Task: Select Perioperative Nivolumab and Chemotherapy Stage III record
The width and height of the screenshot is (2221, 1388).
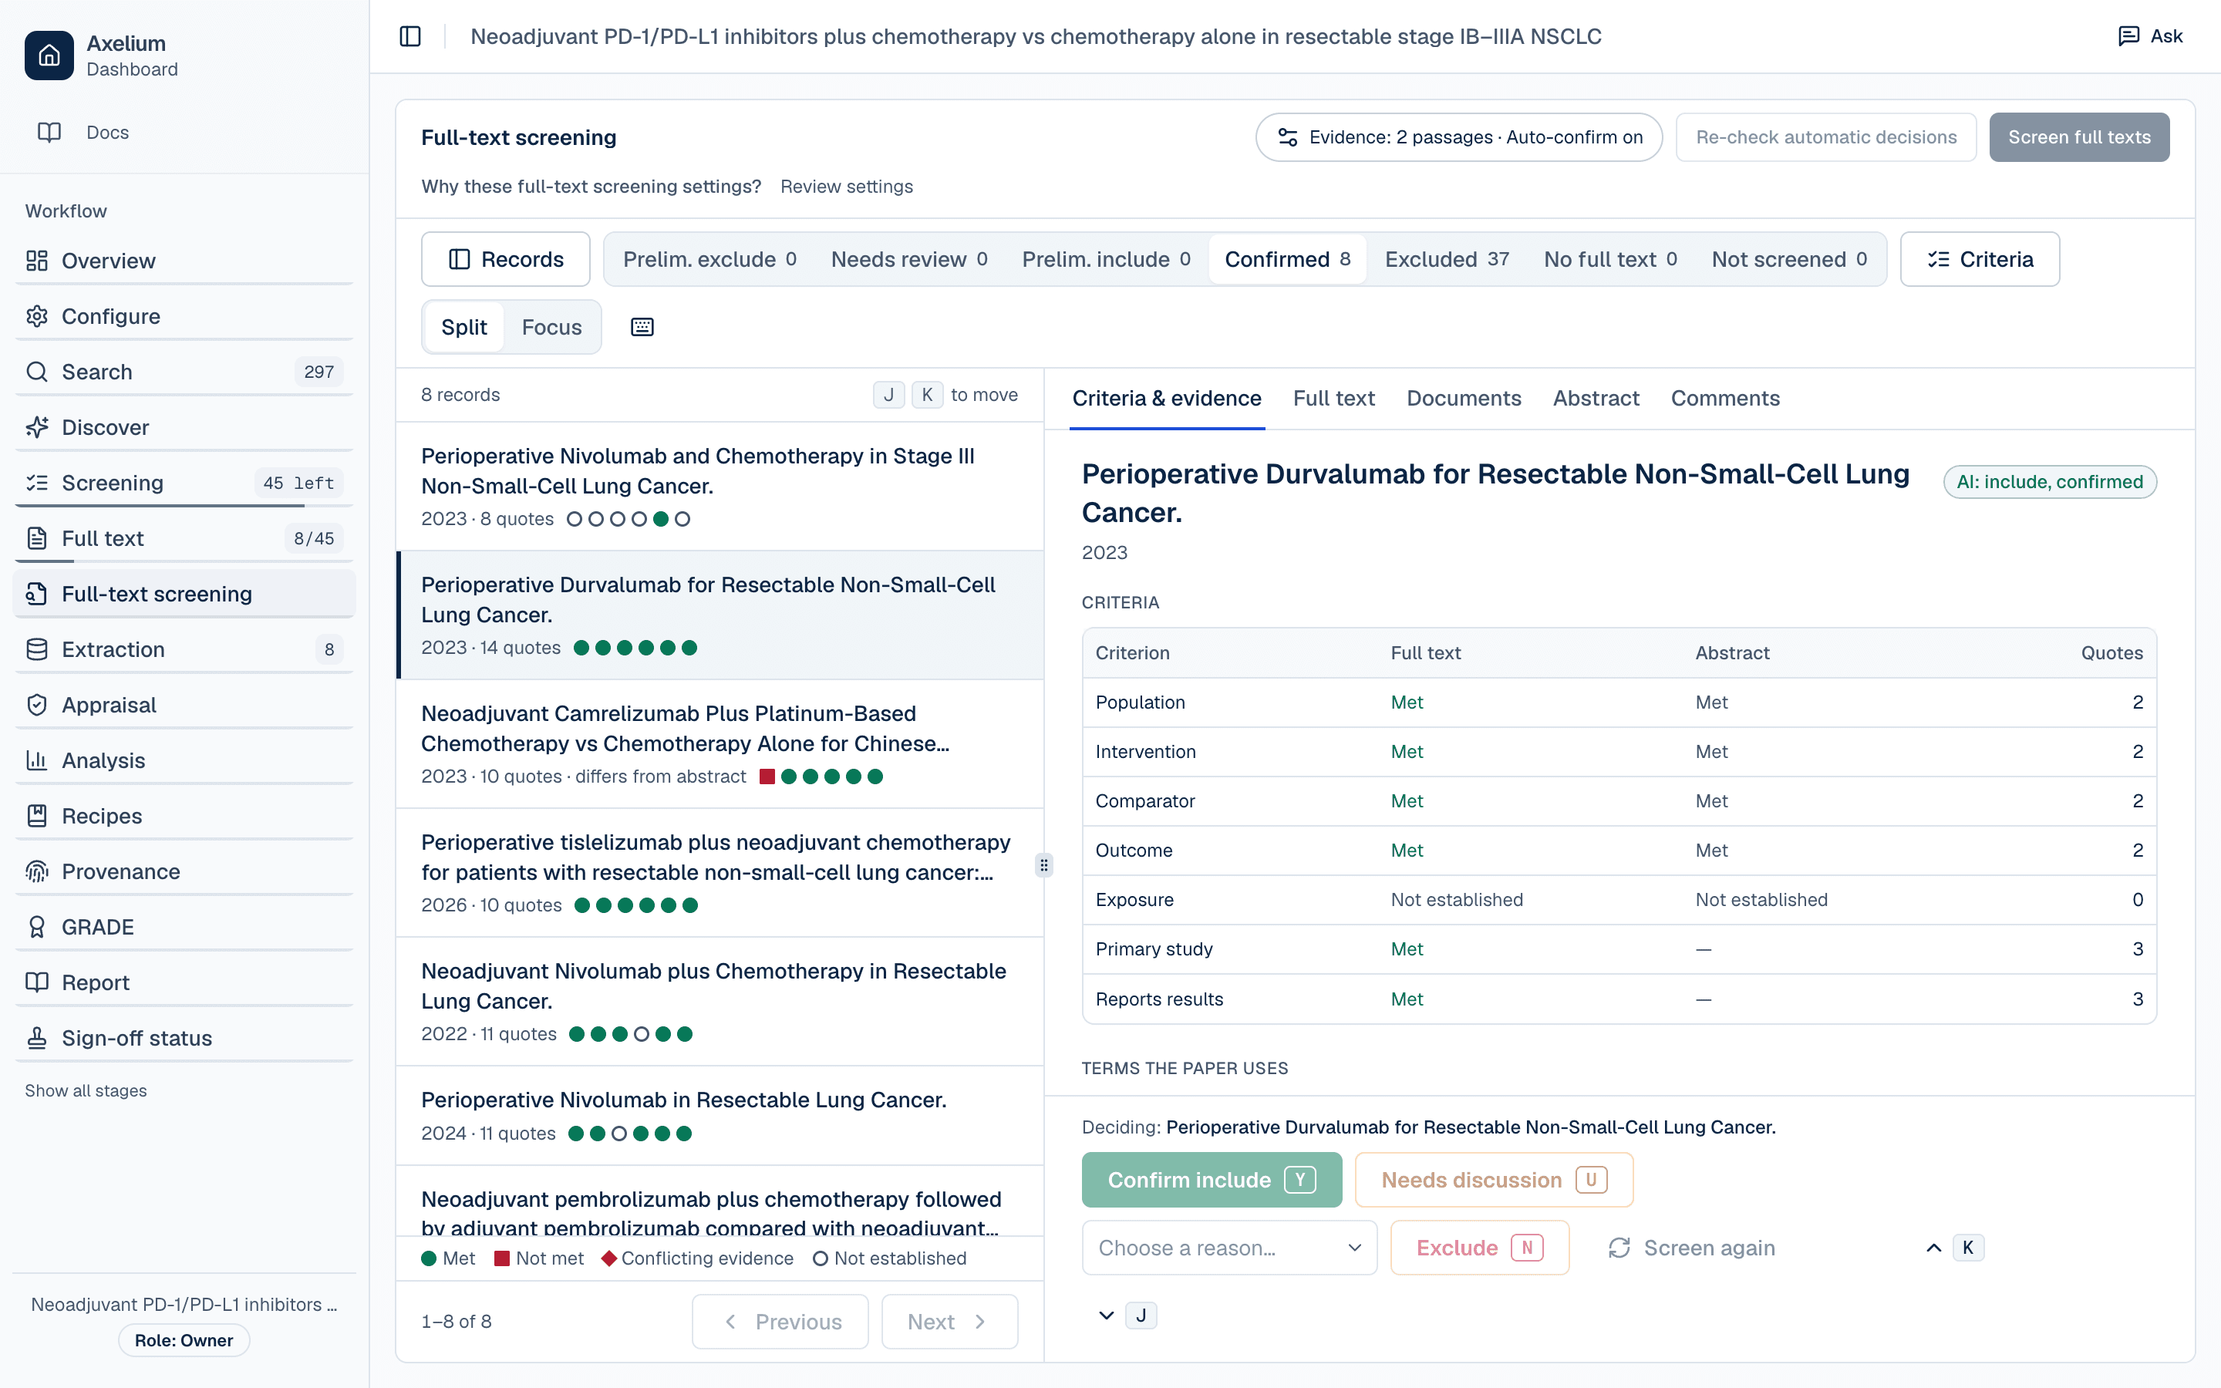Action: (x=720, y=487)
